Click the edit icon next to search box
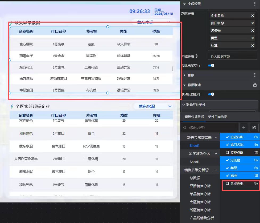The image size is (260, 223). (x=254, y=128)
